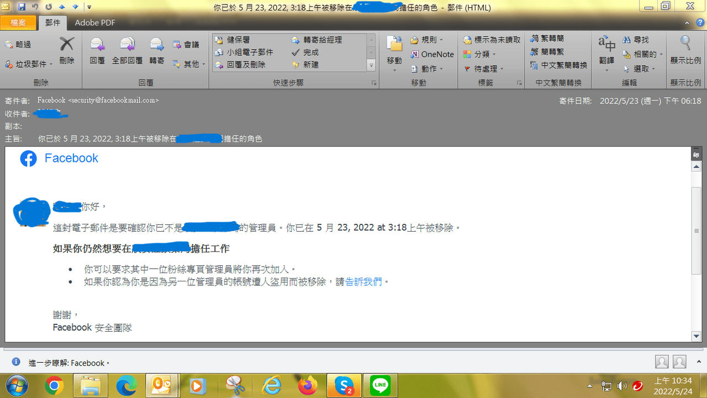Click 尋找 (Find) binoculars button
Viewport: 707px width, 398px height.
[x=636, y=40]
